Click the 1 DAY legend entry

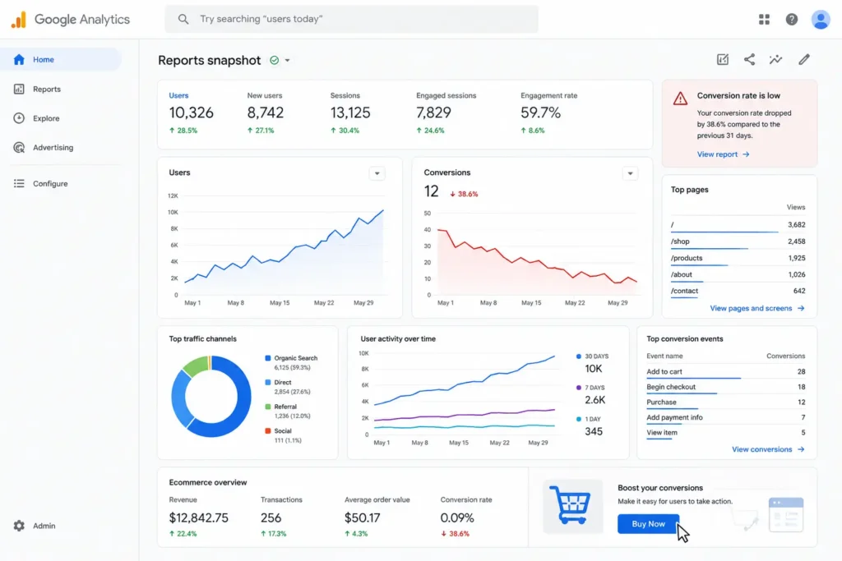(x=589, y=425)
